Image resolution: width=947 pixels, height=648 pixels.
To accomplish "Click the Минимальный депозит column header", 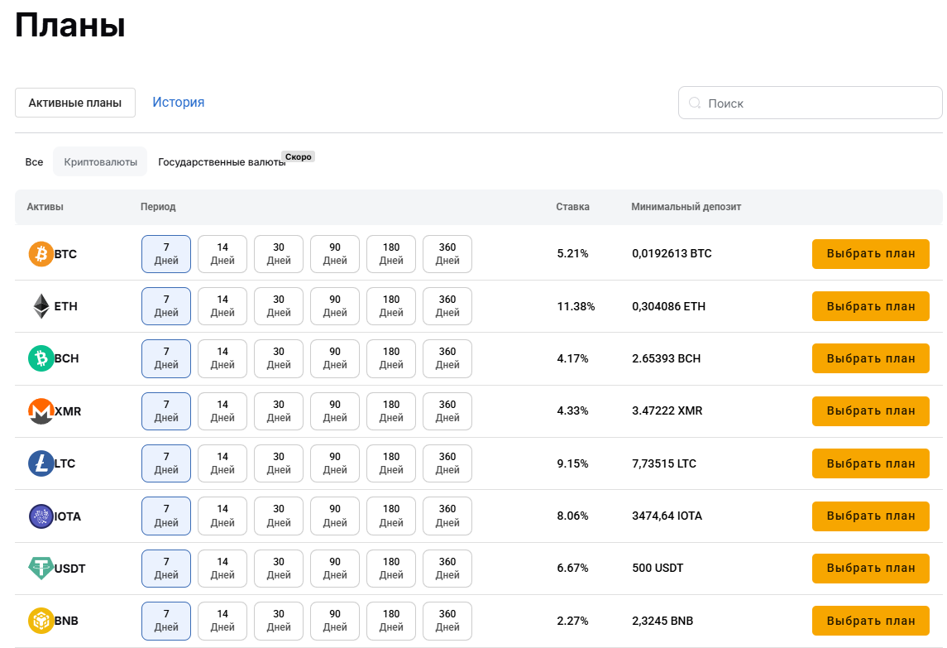I will point(686,207).
